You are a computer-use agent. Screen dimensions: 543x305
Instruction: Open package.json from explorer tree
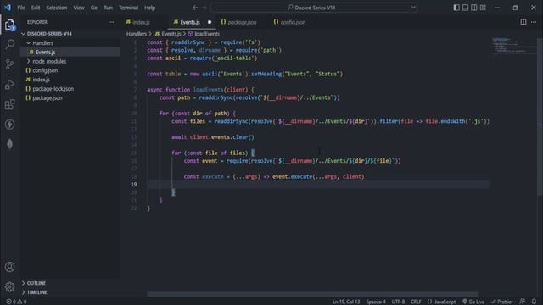pyautogui.click(x=48, y=98)
